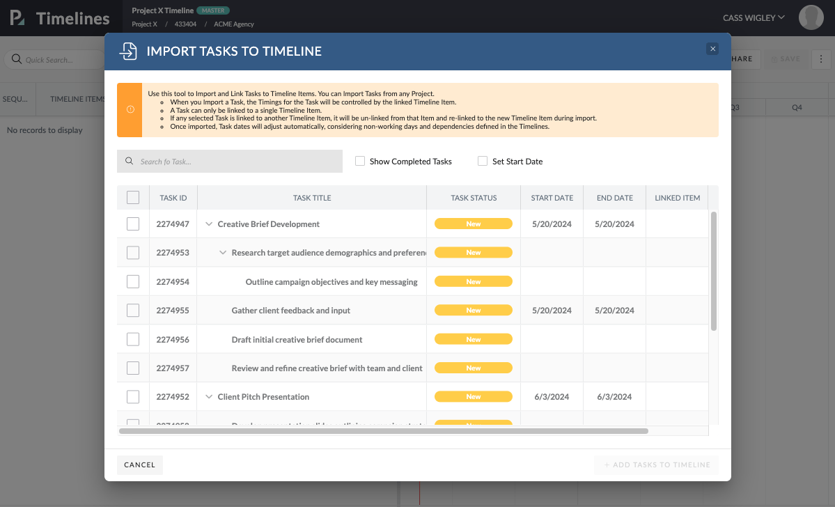Collapse Research target audience demographics row

click(223, 252)
